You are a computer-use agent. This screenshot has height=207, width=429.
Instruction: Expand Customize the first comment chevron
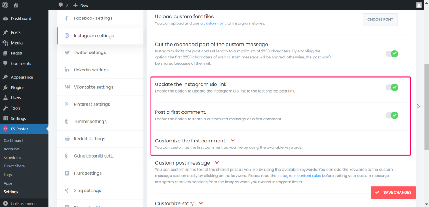[233, 141]
